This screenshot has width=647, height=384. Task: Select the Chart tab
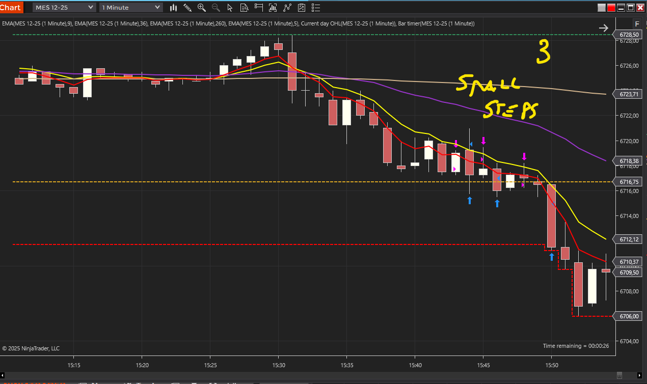point(11,7)
